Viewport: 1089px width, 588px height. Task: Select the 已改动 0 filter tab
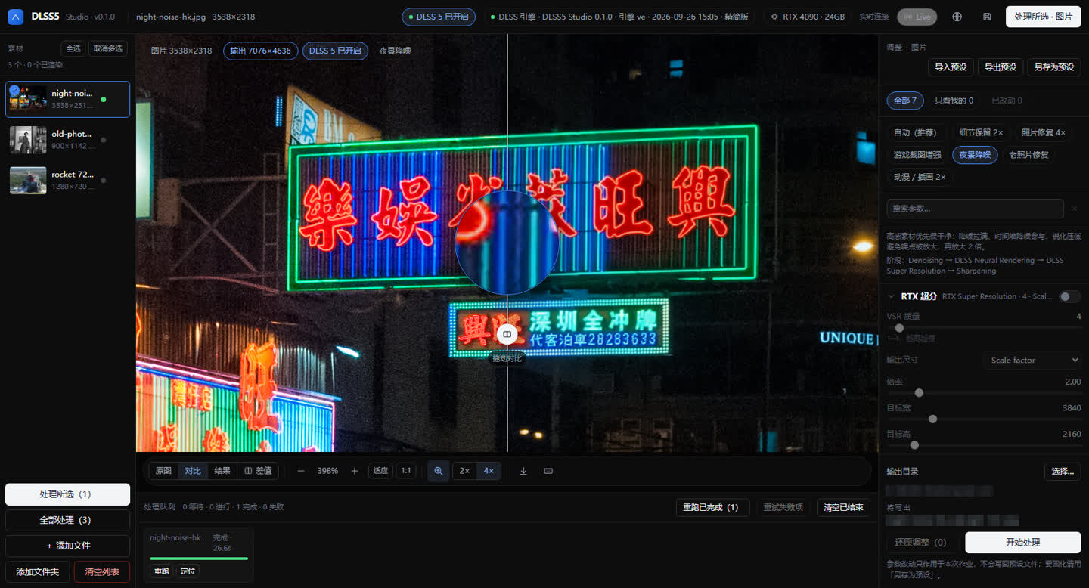(1007, 101)
